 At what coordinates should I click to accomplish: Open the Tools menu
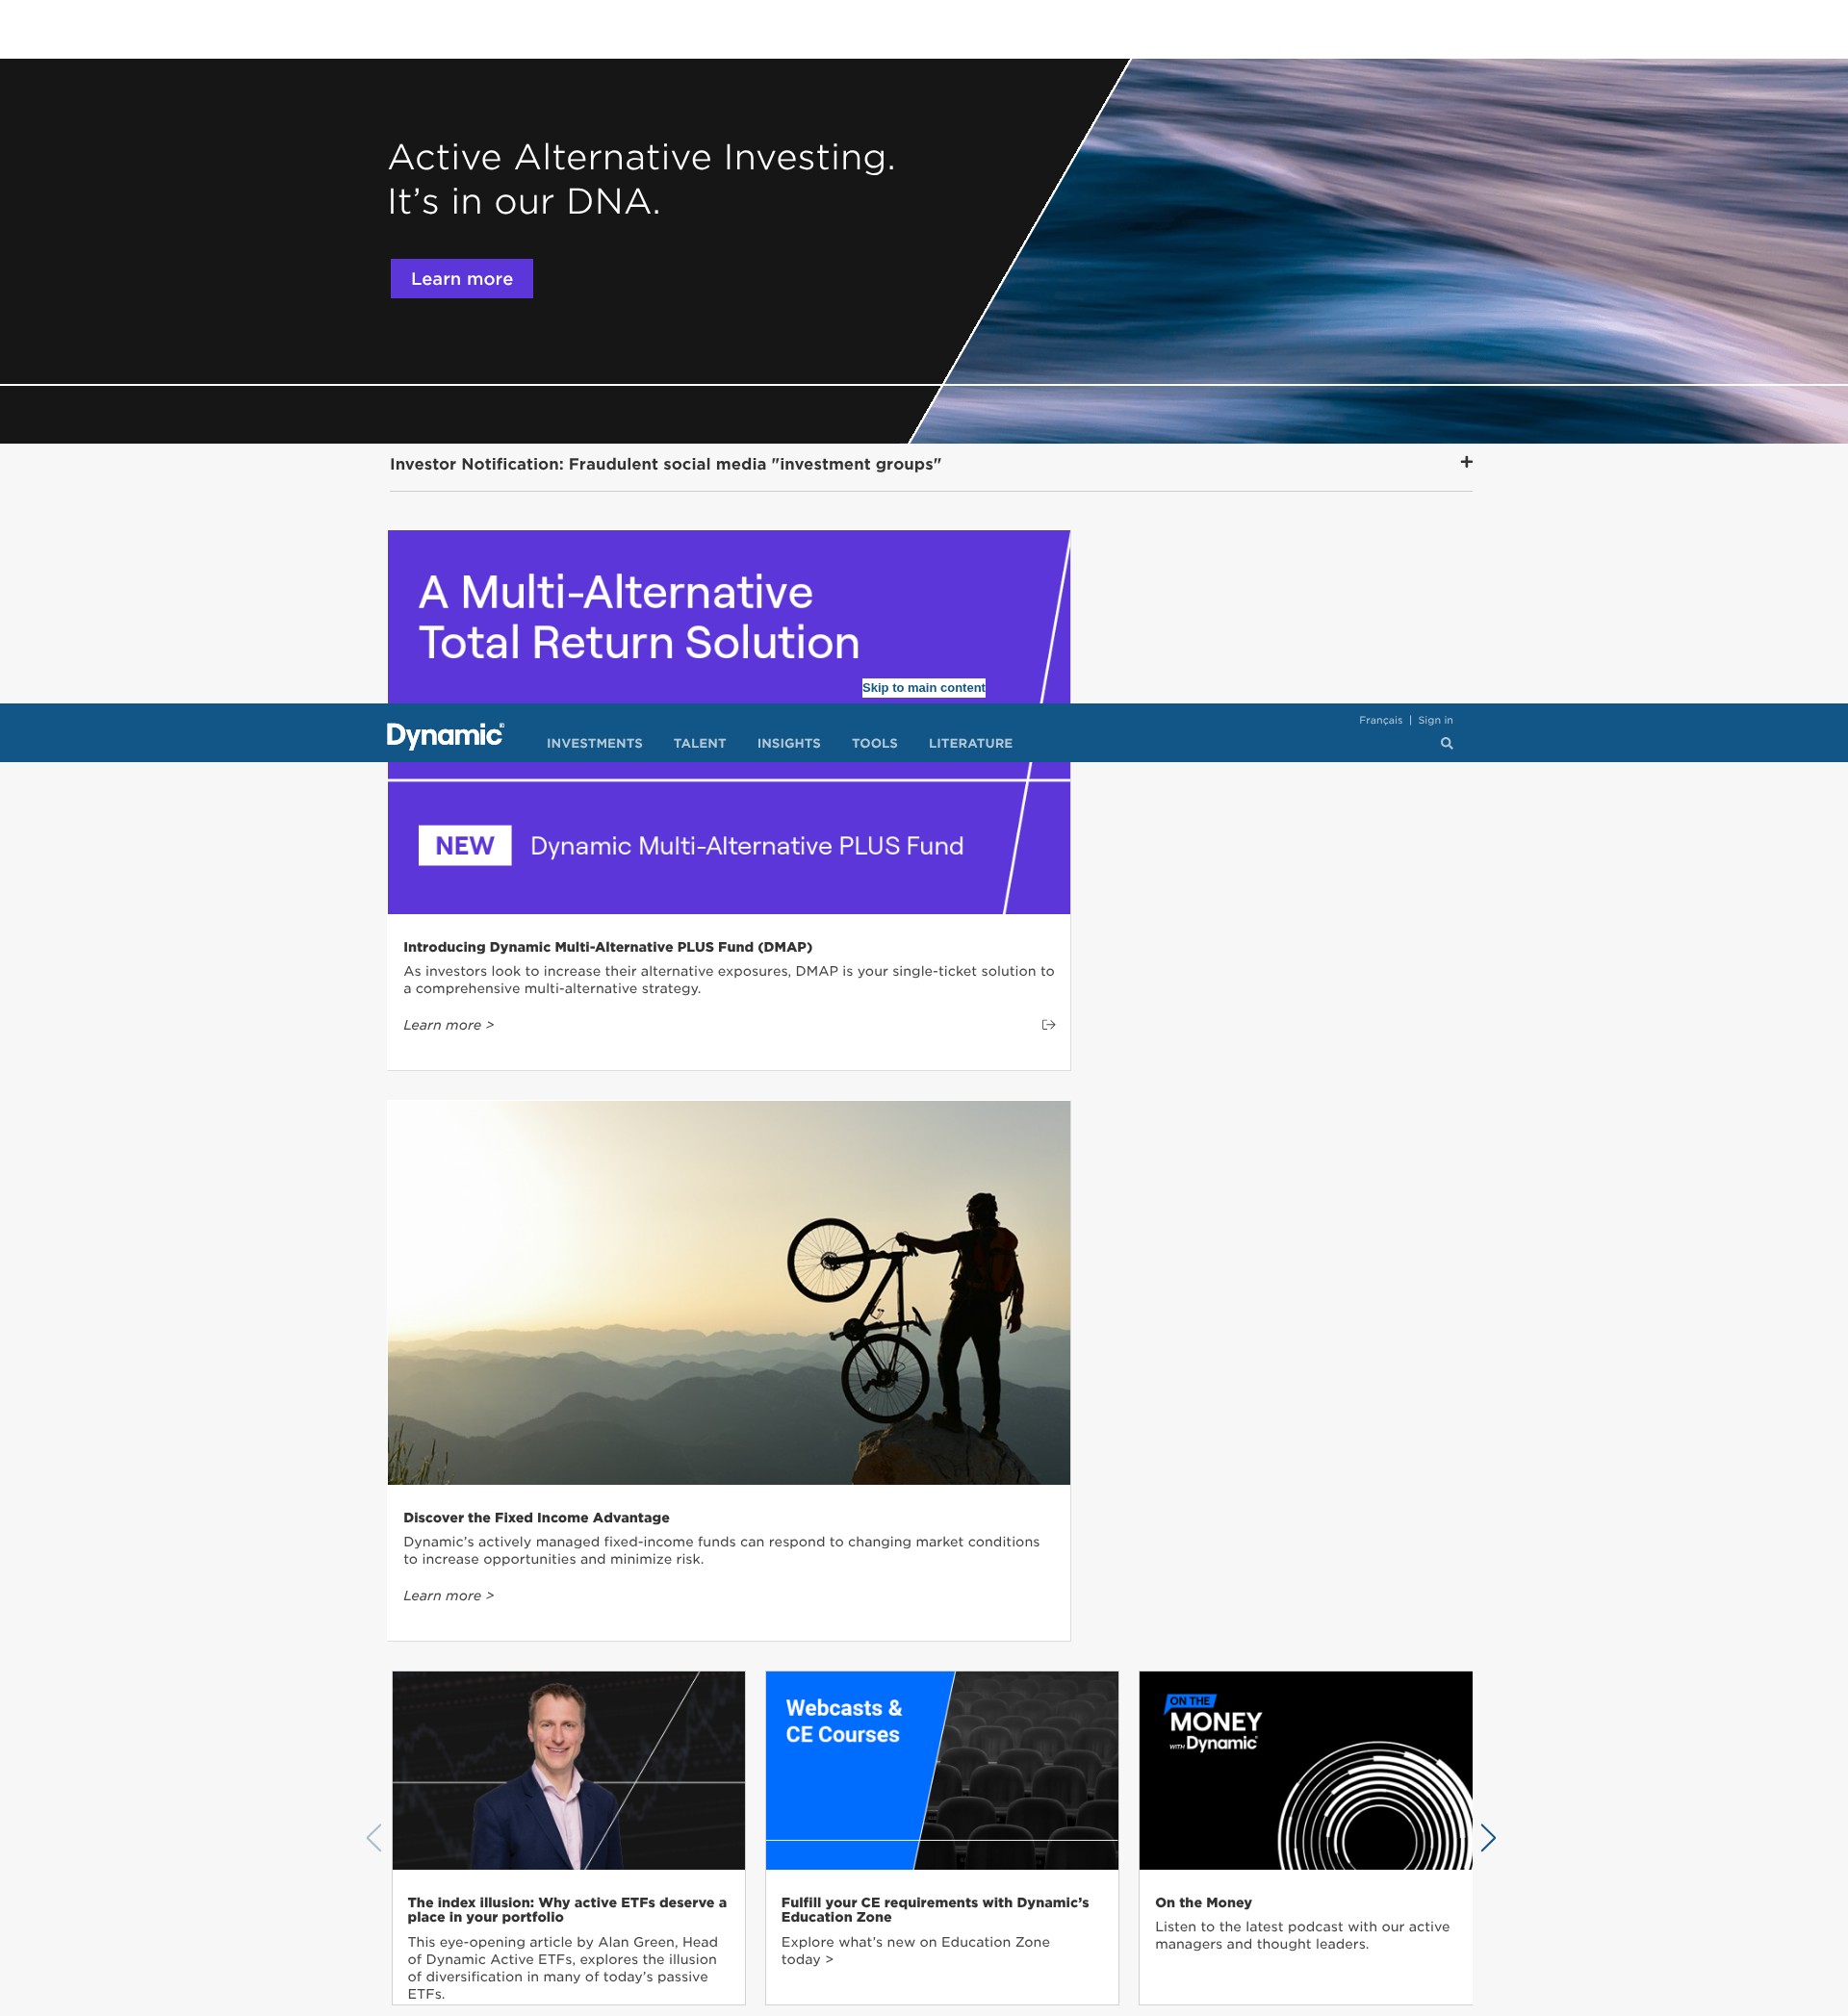[874, 743]
